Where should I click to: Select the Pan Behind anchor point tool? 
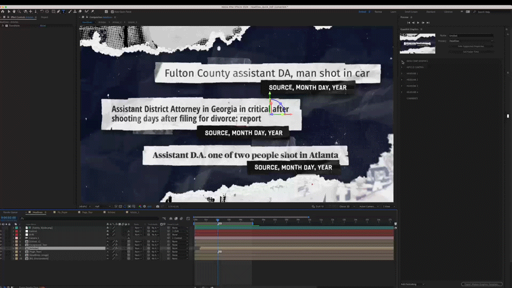coord(47,11)
